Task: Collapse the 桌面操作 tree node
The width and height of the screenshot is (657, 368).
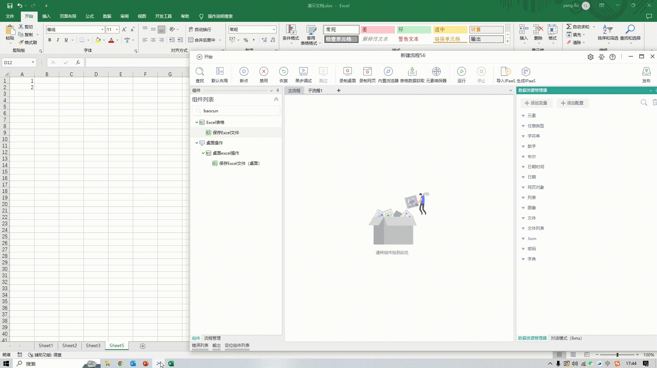Action: pos(197,143)
